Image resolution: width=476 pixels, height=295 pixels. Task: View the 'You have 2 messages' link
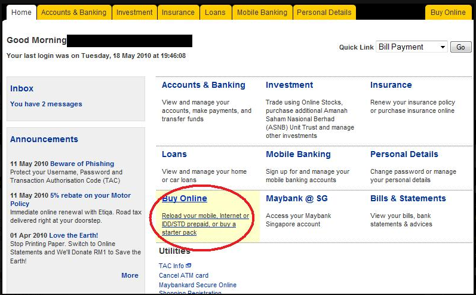click(x=46, y=104)
